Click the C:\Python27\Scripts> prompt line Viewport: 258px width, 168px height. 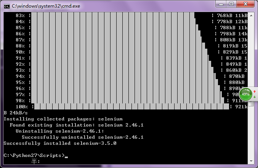tap(34, 155)
